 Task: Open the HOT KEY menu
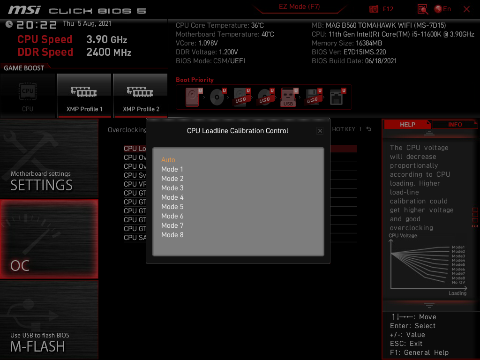click(344, 129)
